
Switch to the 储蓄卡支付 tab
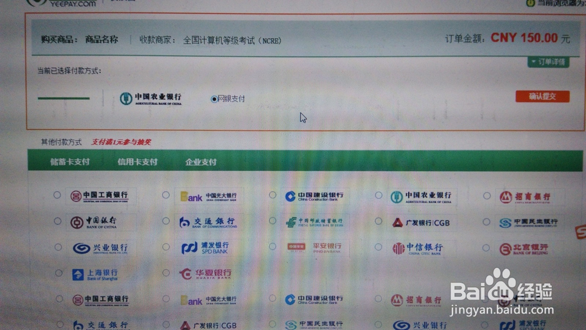point(70,162)
